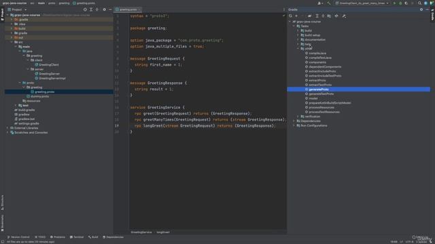The image size is (435, 244).
Task: Open the user account icon
Action: 320,3
